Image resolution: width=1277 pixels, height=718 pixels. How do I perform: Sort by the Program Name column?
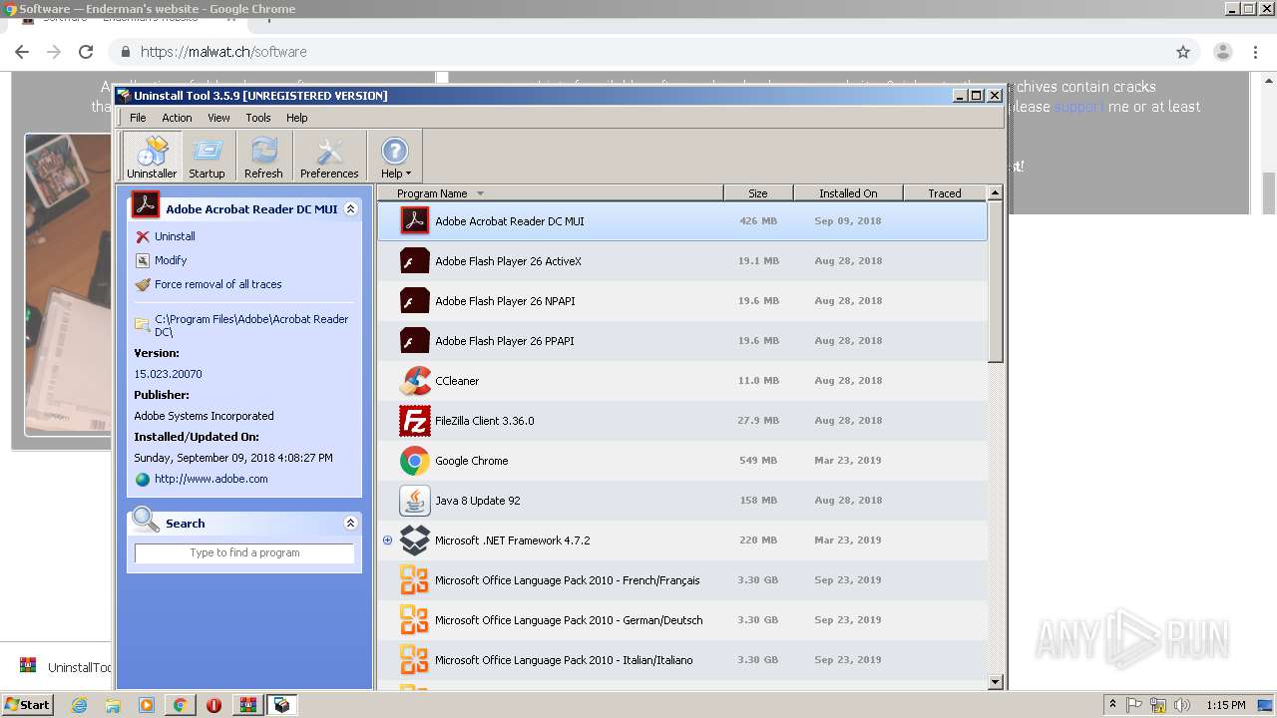550,193
